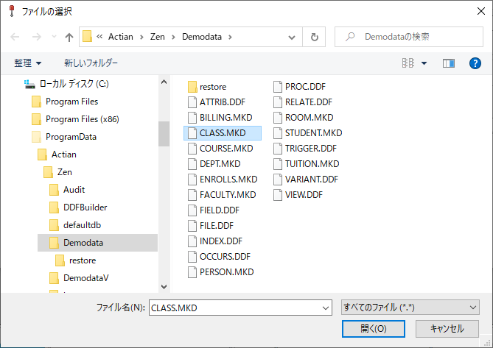Open the view options dropdown arrow
The image size is (493, 348).
424,63
